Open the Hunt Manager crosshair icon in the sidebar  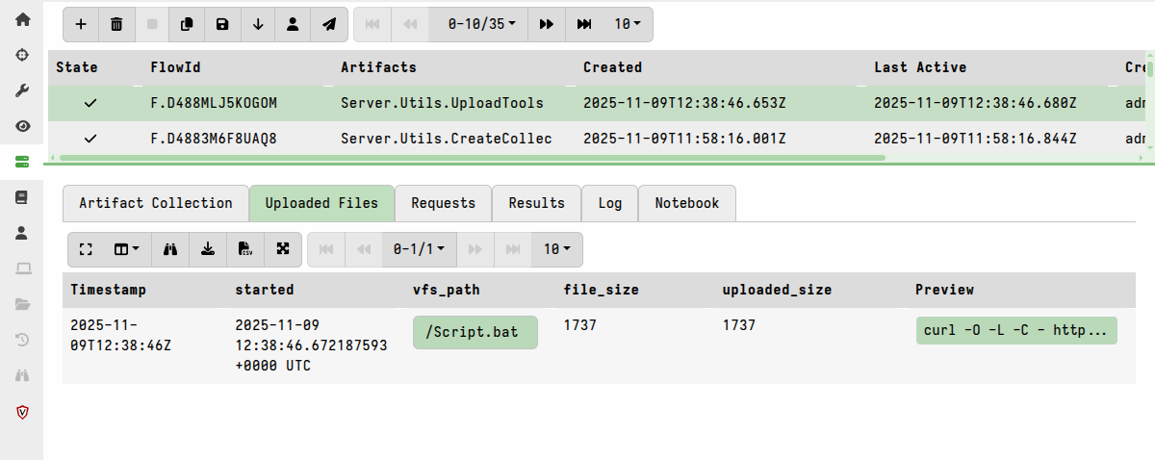click(x=22, y=54)
